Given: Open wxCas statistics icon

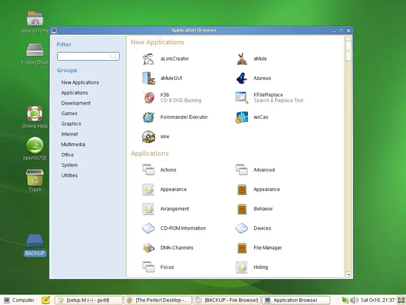Looking at the screenshot, I should (242, 117).
